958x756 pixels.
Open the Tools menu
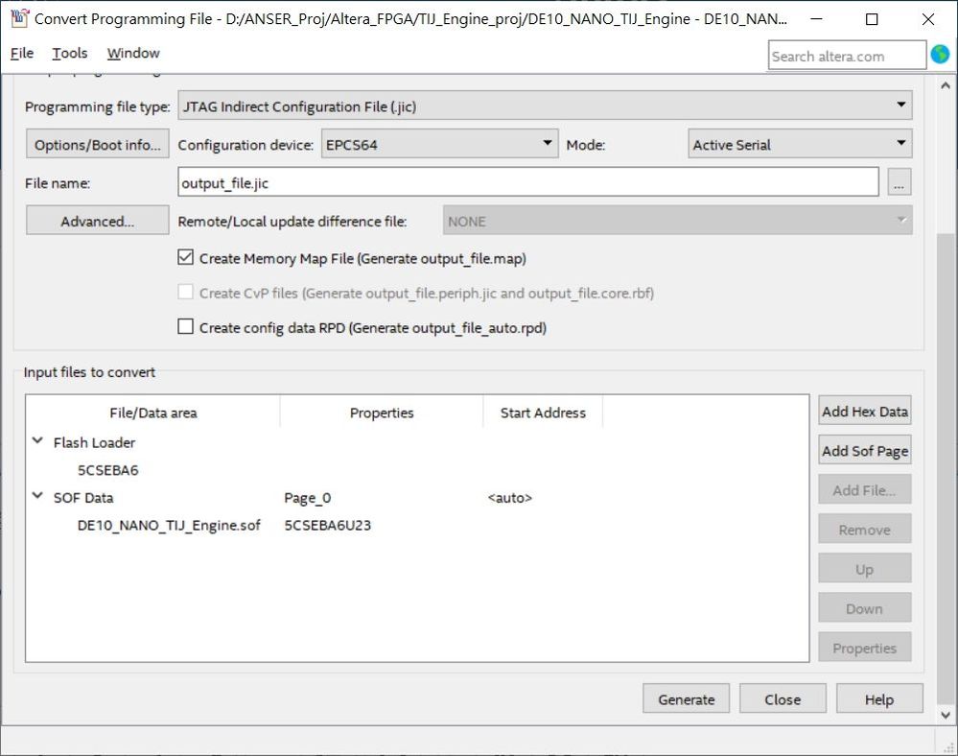tap(70, 53)
